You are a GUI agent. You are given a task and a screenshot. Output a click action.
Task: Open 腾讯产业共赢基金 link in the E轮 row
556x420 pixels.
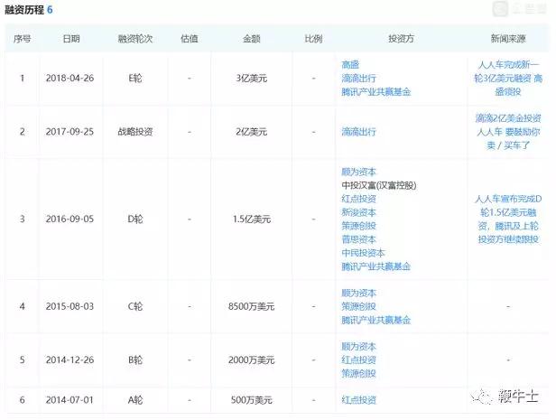(x=375, y=92)
